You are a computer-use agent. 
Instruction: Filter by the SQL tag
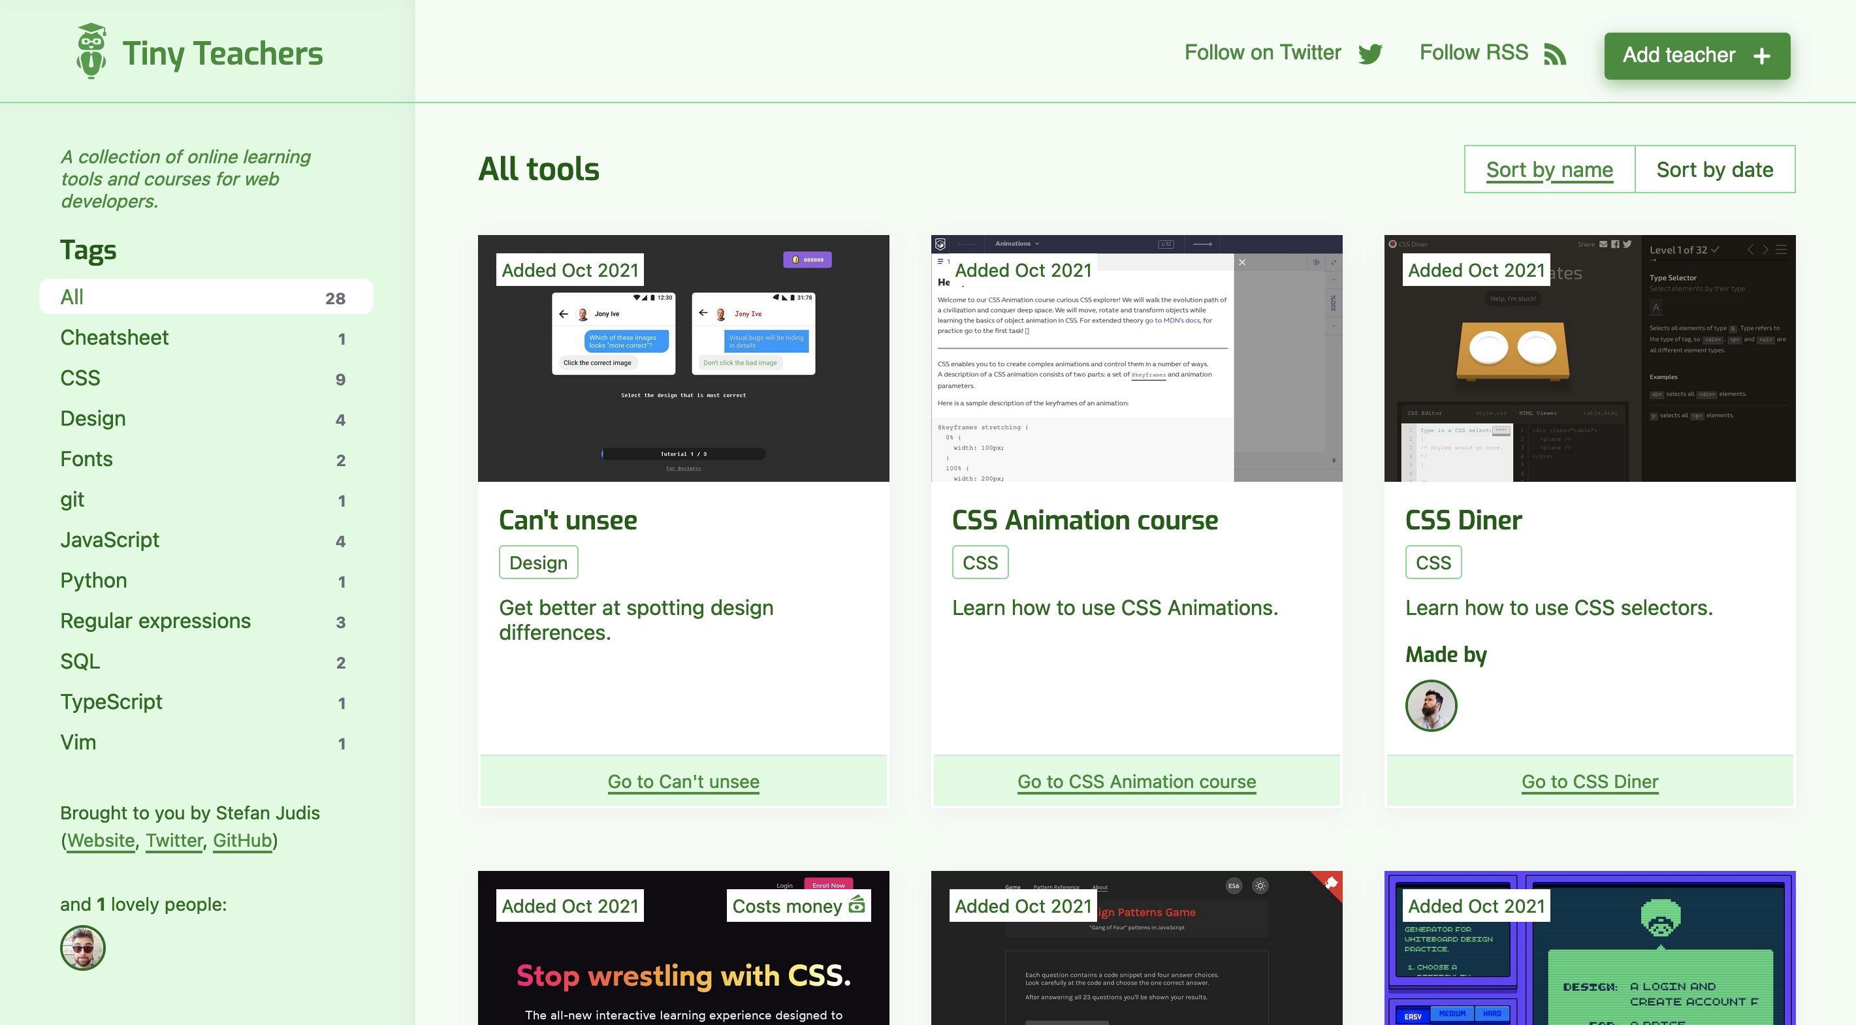click(x=206, y=661)
